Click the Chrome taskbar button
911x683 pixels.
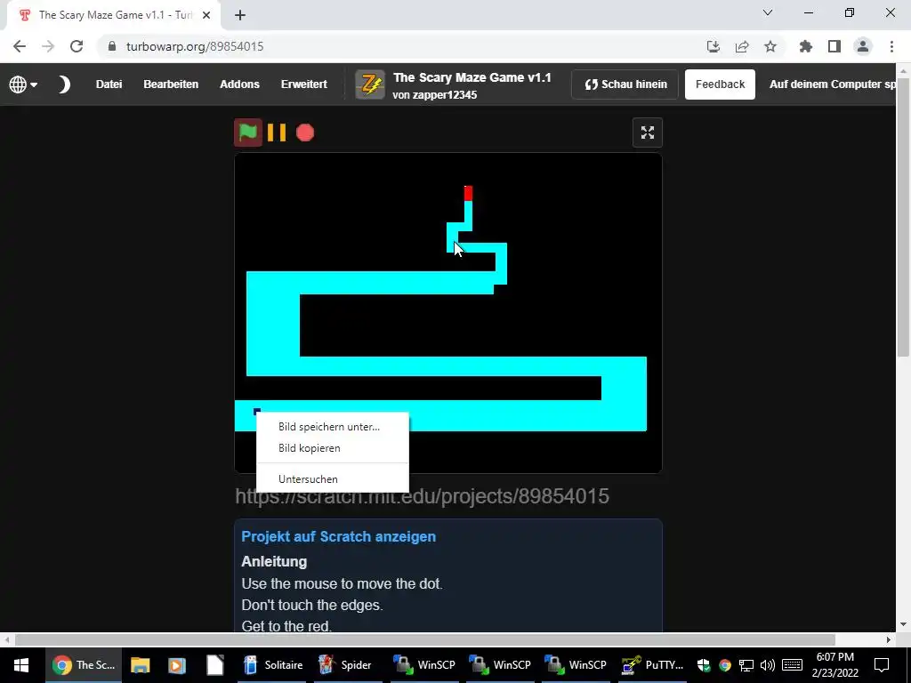(84, 665)
